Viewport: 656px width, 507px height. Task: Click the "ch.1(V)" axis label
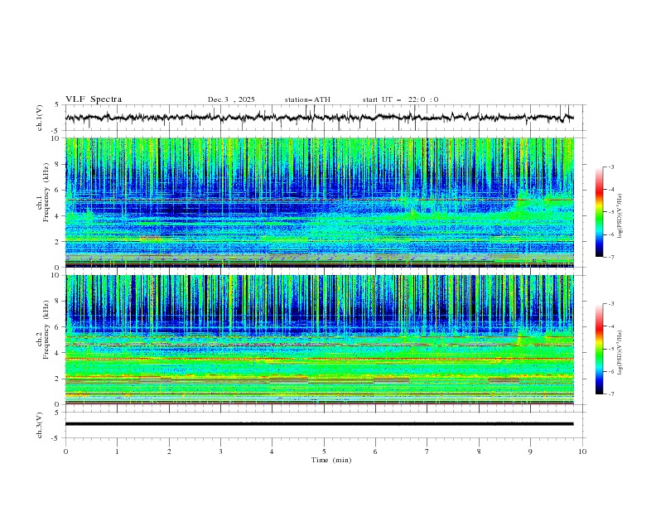(40, 118)
